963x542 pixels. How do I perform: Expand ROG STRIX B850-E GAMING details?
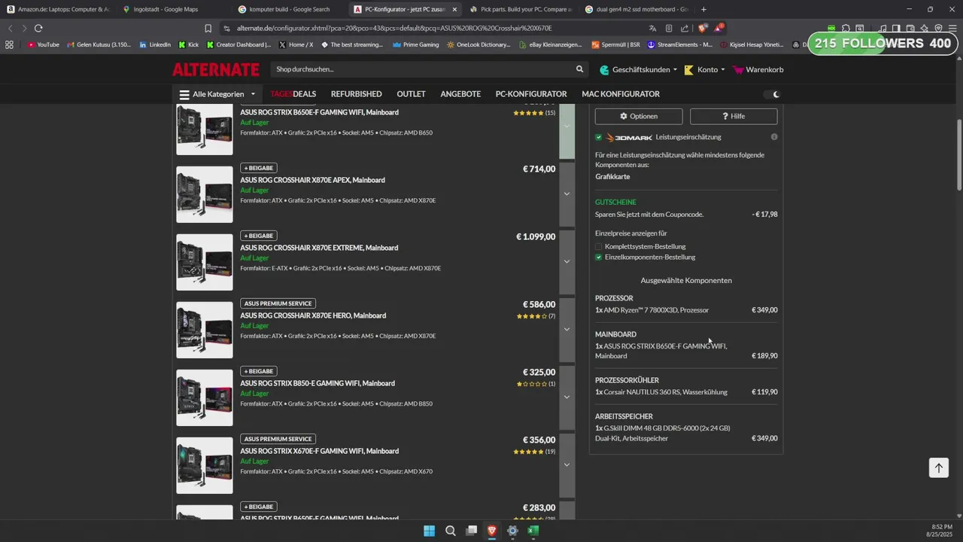pos(567,397)
